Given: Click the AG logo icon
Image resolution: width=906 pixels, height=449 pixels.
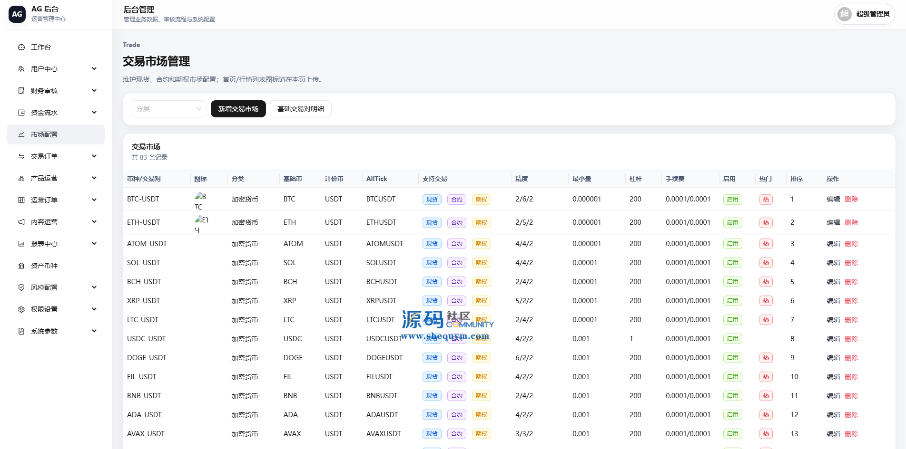Looking at the screenshot, I should pyautogui.click(x=17, y=14).
